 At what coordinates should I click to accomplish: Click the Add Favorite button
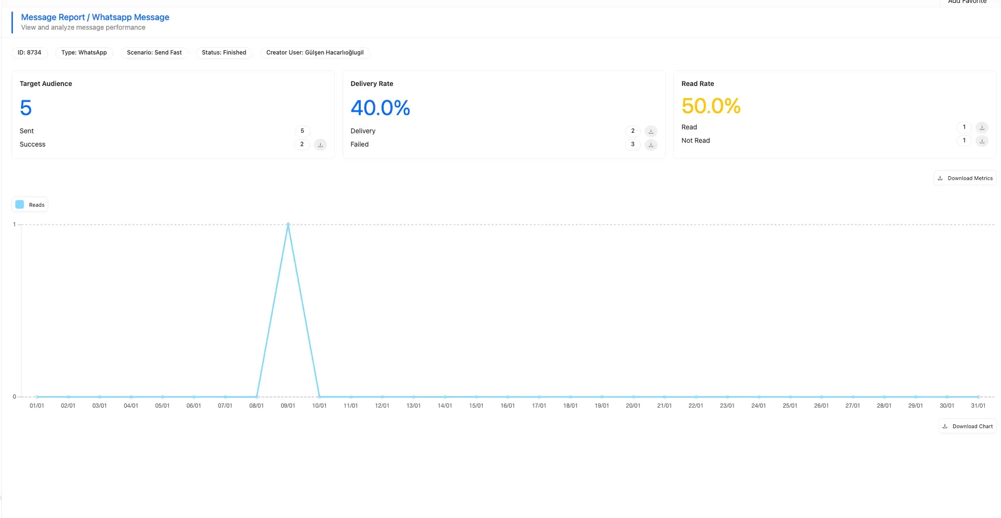(x=967, y=2)
